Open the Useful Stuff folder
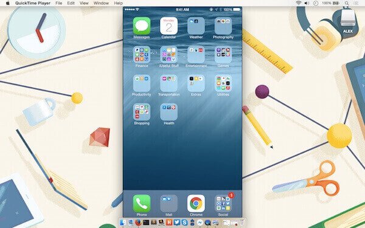The image size is (365, 228). pos(169,55)
